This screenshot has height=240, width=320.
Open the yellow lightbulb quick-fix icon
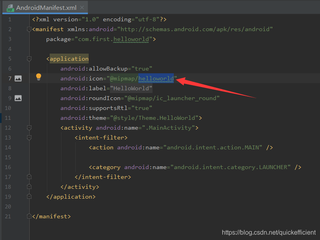(x=38, y=77)
